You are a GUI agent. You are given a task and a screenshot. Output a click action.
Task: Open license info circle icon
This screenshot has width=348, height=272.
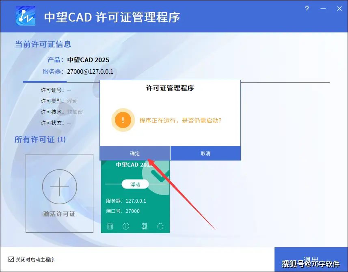[126, 226]
